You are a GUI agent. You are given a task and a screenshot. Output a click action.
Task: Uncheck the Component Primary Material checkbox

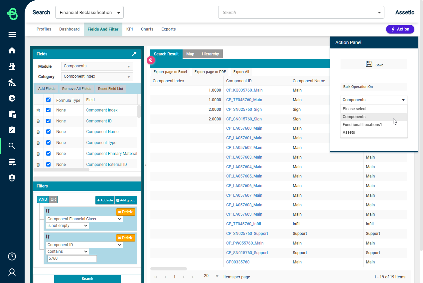pos(48,153)
